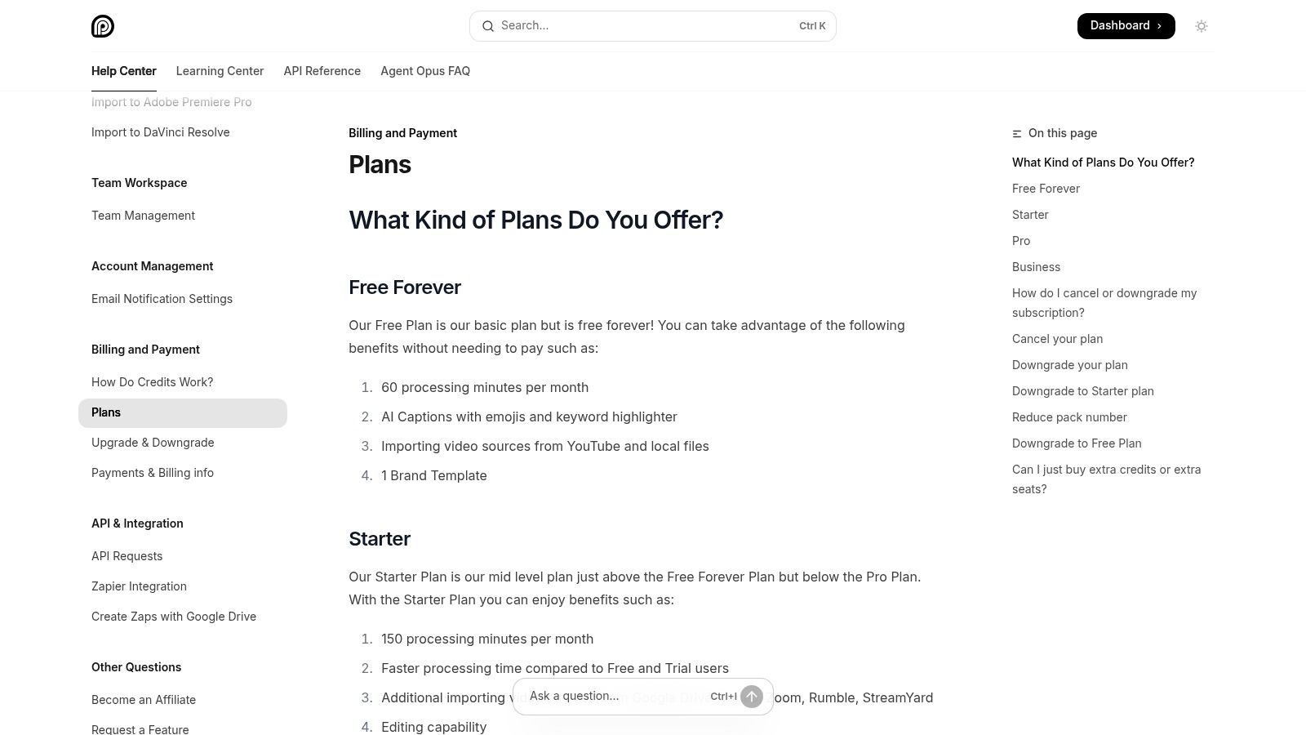Click the search magnifier icon

coord(488,26)
